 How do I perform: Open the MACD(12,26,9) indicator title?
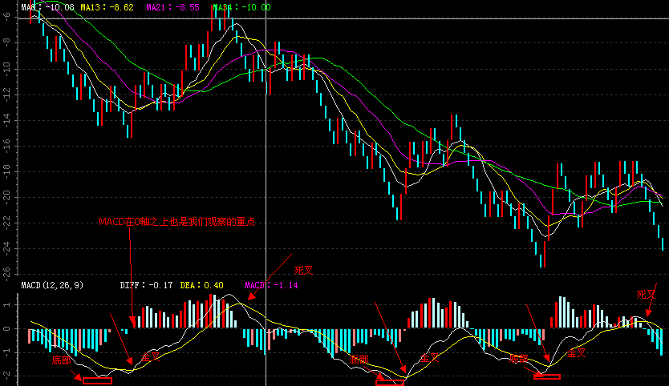tap(51, 285)
